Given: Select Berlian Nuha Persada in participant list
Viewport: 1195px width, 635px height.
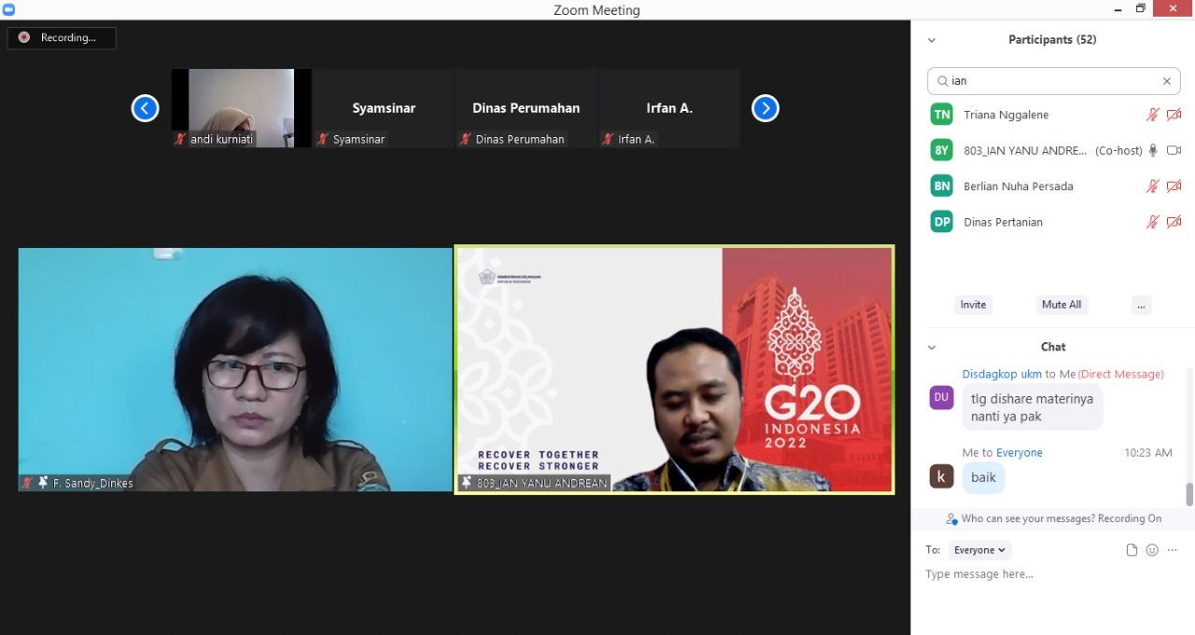Looking at the screenshot, I should (1018, 186).
